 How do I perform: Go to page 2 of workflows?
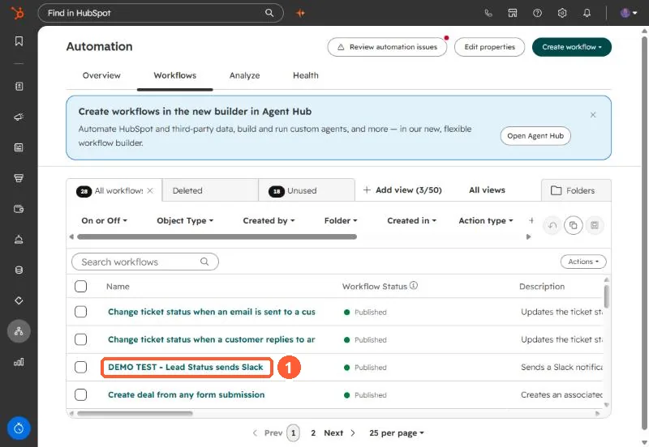[313, 433]
